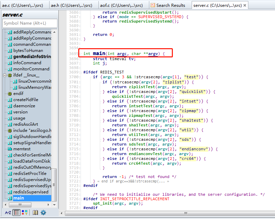Screen dimensions: 275x219
Task: Select linuxMemoryWarning child symbol
Action: tap(35, 87)
